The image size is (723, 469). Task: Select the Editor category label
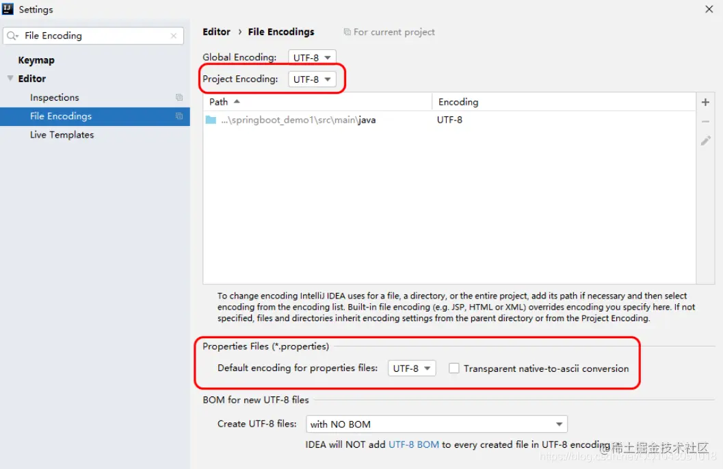coord(32,79)
